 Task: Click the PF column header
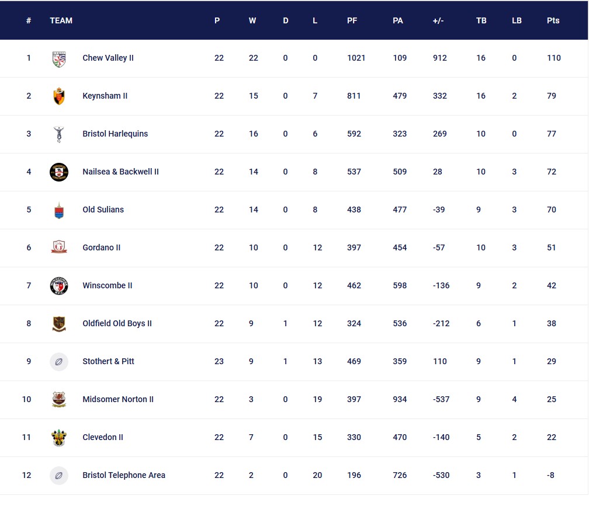coord(352,20)
